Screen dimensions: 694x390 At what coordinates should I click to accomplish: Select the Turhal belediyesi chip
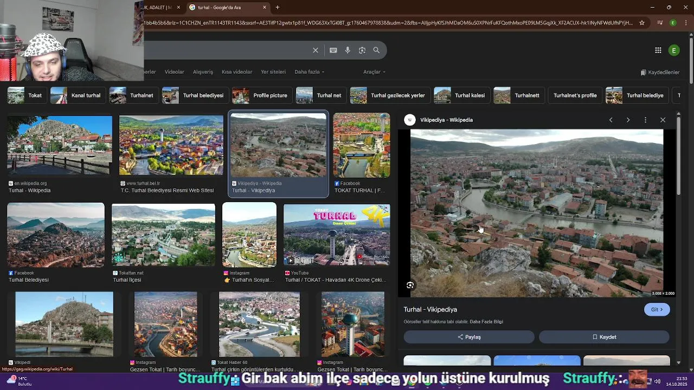click(194, 95)
